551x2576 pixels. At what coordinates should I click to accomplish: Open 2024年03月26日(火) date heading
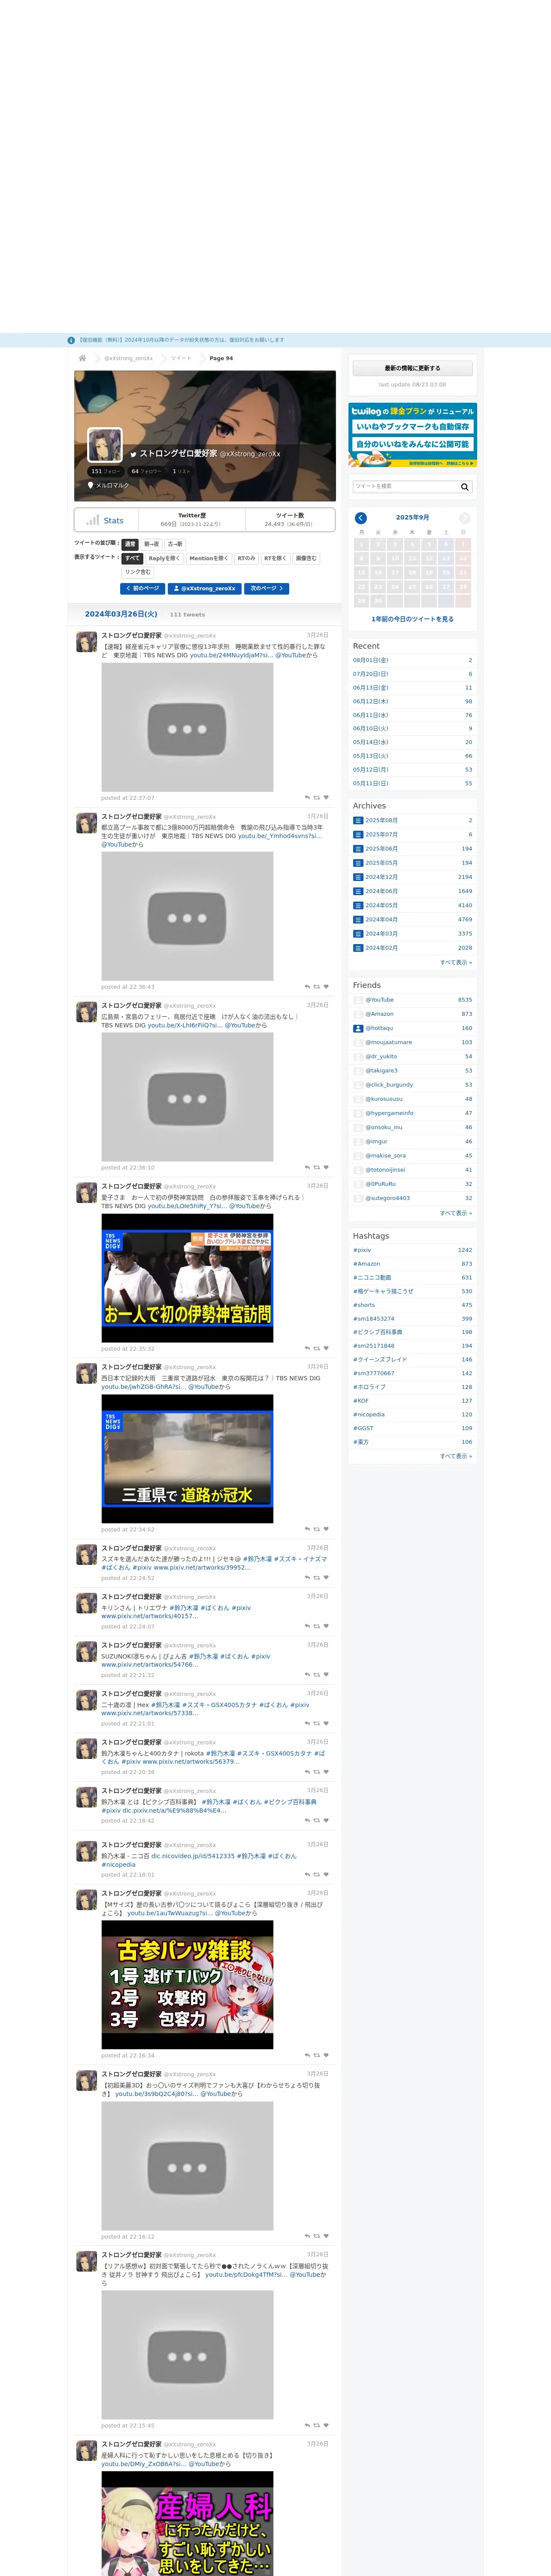(x=121, y=614)
